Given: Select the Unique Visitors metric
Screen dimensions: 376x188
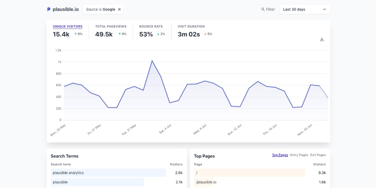Looking at the screenshot, I should tap(68, 27).
